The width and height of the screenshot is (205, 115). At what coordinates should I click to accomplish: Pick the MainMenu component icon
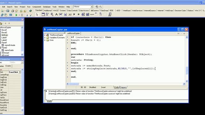pos(47,14)
